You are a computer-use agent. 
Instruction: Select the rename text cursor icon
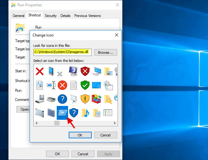click(x=51, y=85)
